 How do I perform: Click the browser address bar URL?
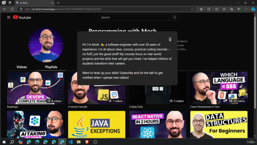click(63, 9)
